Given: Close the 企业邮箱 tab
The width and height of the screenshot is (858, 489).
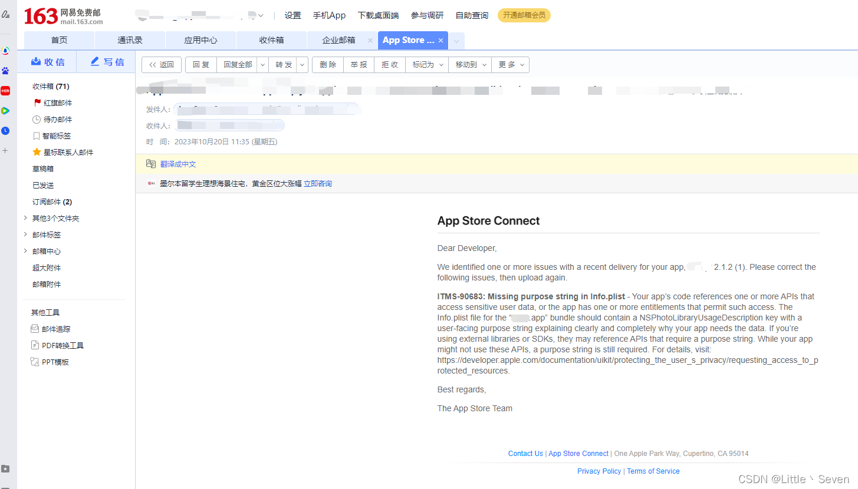Looking at the screenshot, I should click(x=370, y=40).
